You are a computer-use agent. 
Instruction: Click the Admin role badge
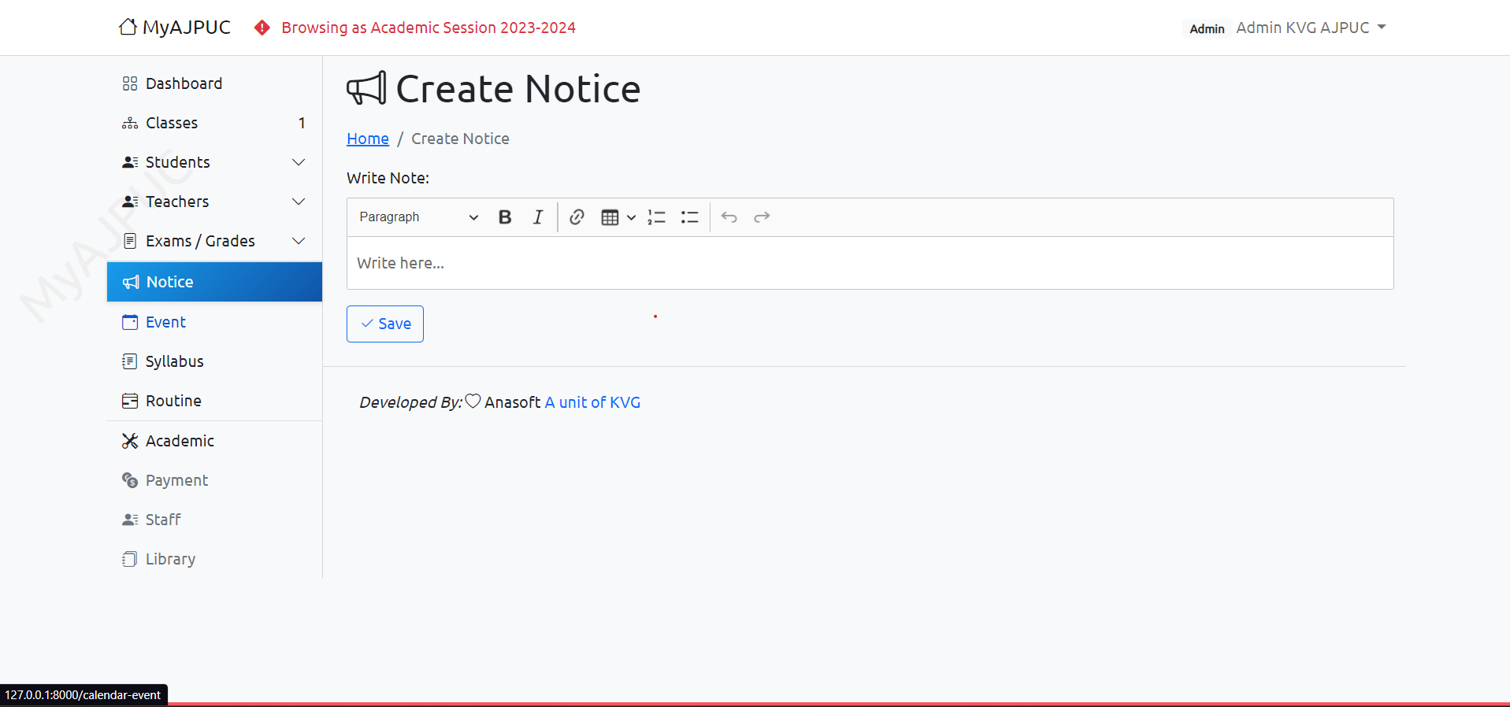click(x=1207, y=28)
